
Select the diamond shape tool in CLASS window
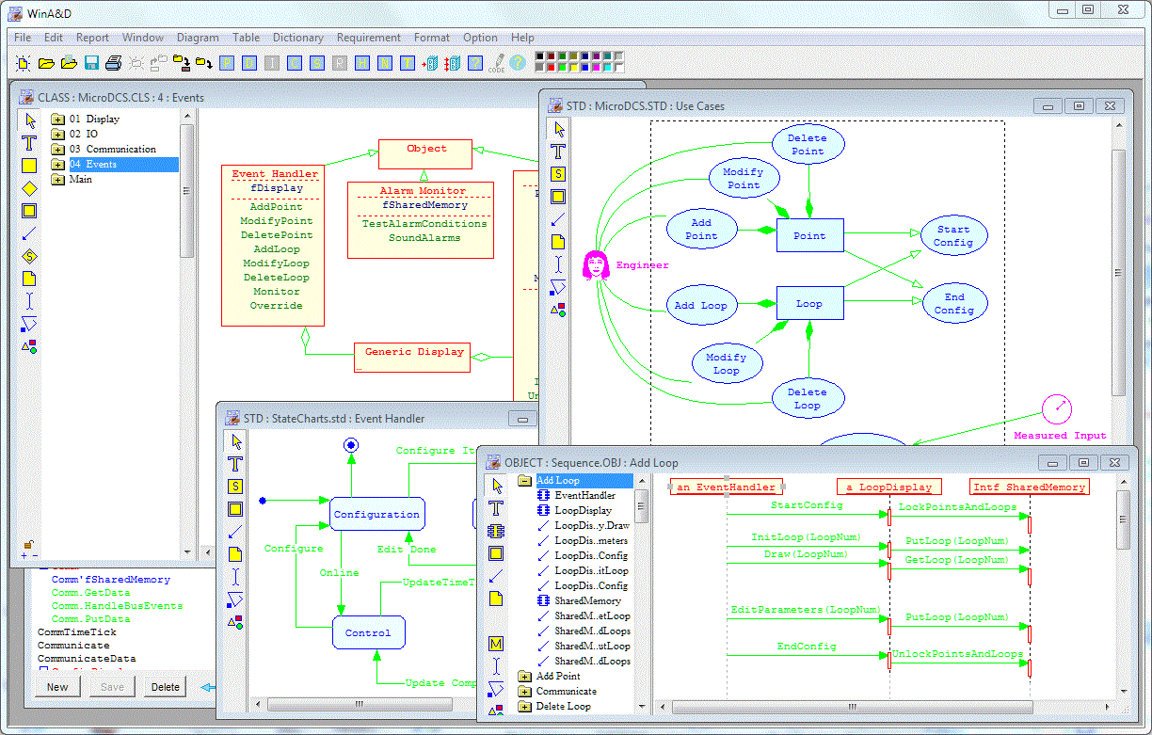pyautogui.click(x=29, y=188)
